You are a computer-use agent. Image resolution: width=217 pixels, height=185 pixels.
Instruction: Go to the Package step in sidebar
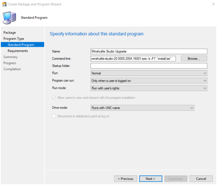10,33
